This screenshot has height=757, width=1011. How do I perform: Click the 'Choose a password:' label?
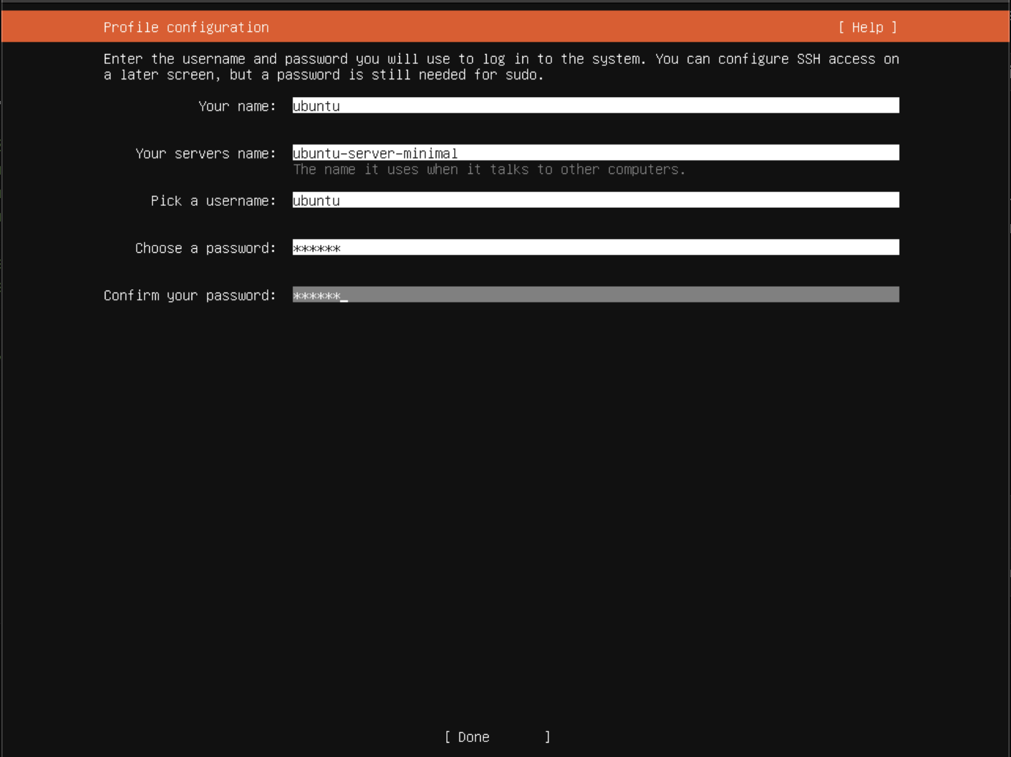205,248
